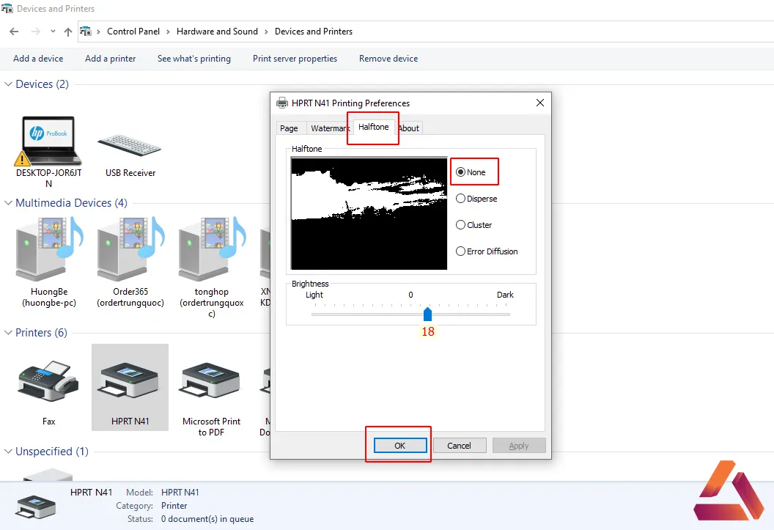Viewport: 774px width, 530px height.
Task: Close the HPRT N41 Printing Preferences dialog
Action: click(540, 103)
